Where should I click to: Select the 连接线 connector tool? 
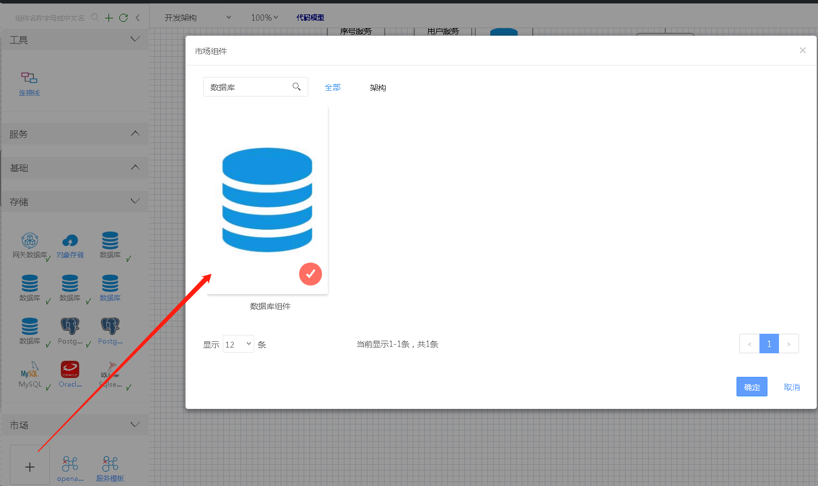(x=29, y=78)
